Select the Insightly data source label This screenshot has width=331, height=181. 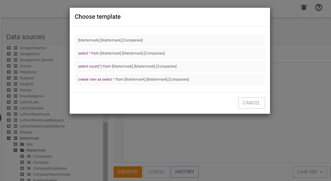[x=26, y=84]
